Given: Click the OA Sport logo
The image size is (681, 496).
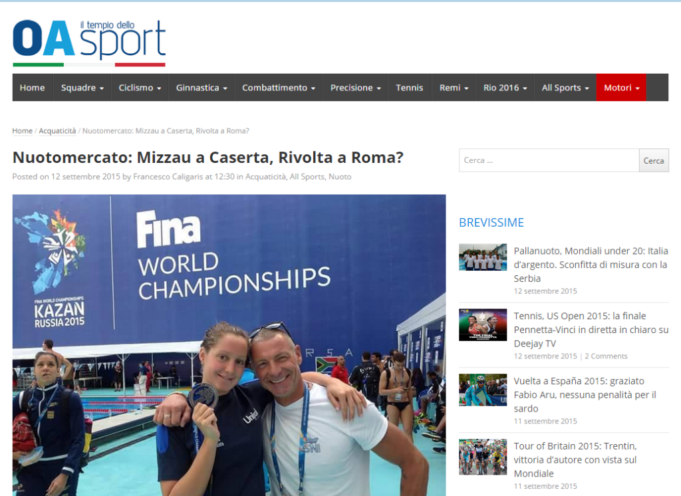Looking at the screenshot, I should (89, 43).
